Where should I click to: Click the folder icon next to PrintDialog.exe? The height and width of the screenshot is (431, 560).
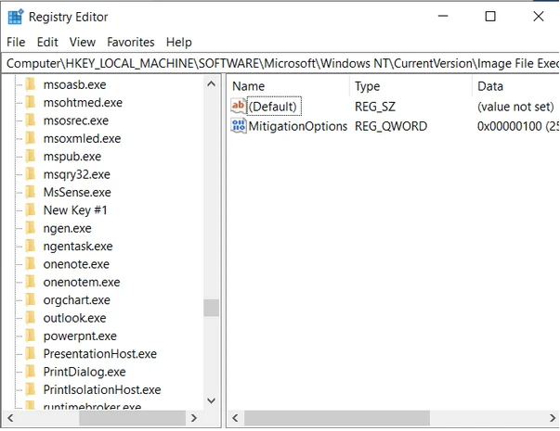click(x=31, y=372)
